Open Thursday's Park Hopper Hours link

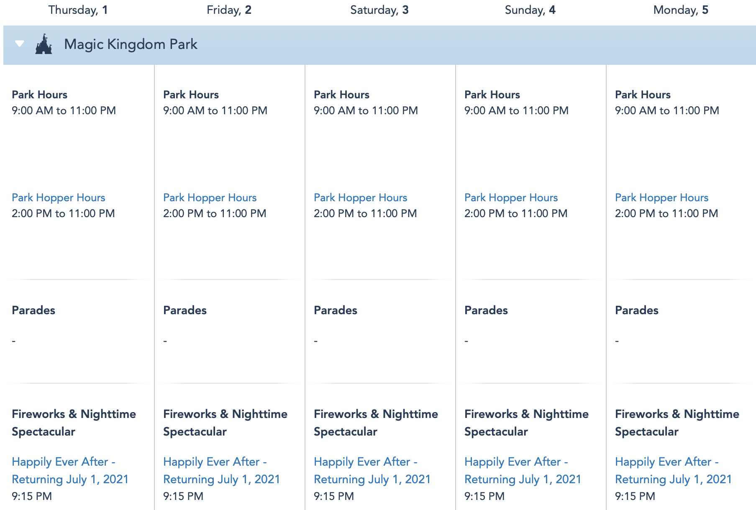(58, 197)
